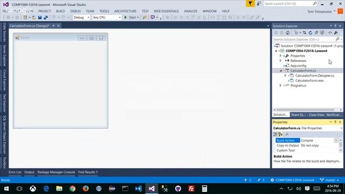Click the Save icon in the toolbar
The width and height of the screenshot is (345, 194).
pyautogui.click(x=40, y=17)
